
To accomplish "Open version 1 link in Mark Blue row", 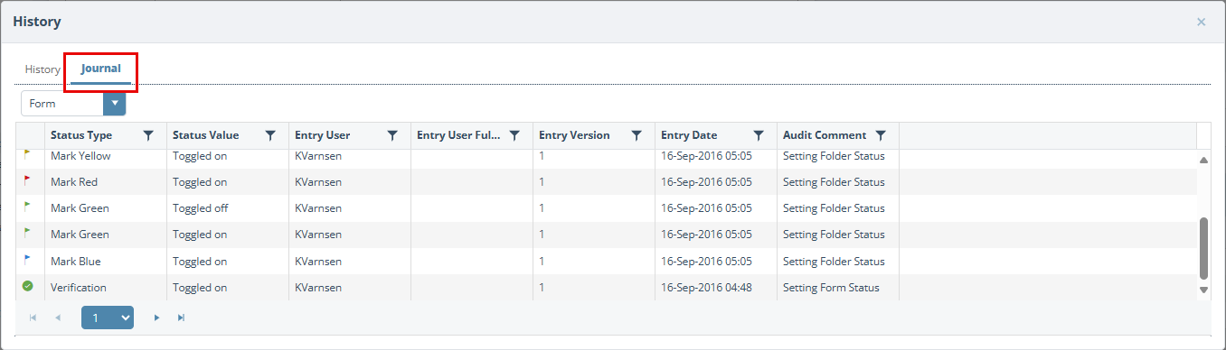I will click(542, 262).
